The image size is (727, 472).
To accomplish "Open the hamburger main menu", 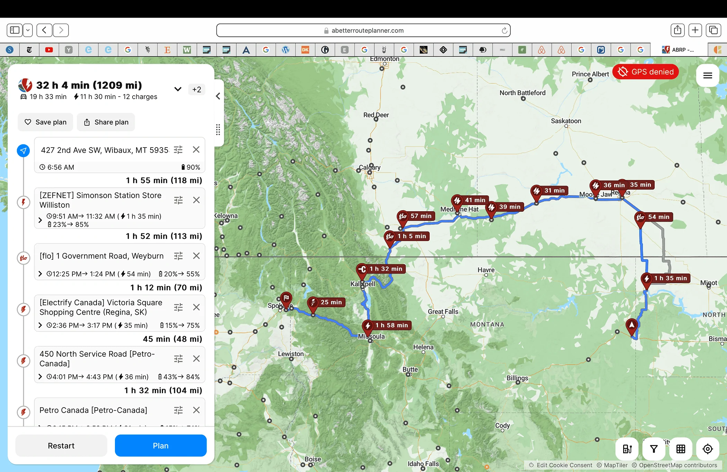I will coord(708,75).
